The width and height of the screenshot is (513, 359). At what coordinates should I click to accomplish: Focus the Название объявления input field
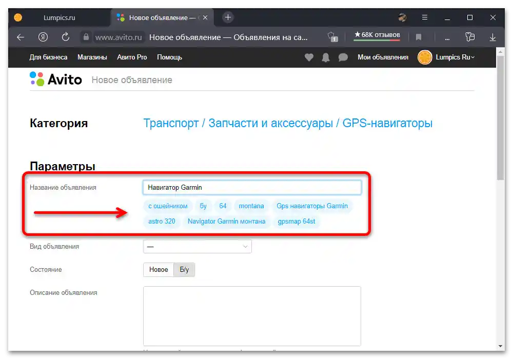point(252,188)
